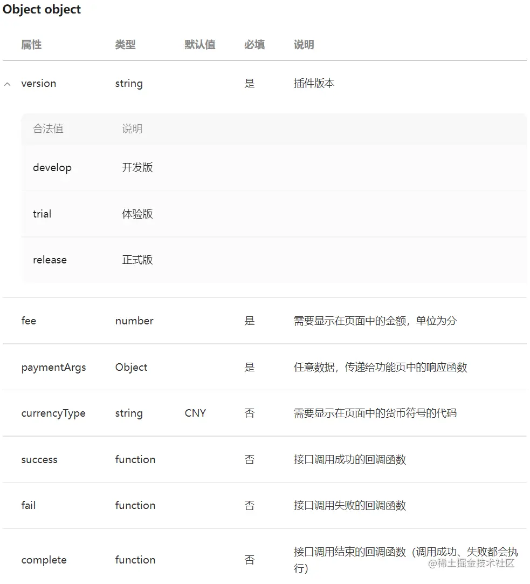Click 'function' type in fail row
This screenshot has width=530, height=584.
(x=135, y=505)
